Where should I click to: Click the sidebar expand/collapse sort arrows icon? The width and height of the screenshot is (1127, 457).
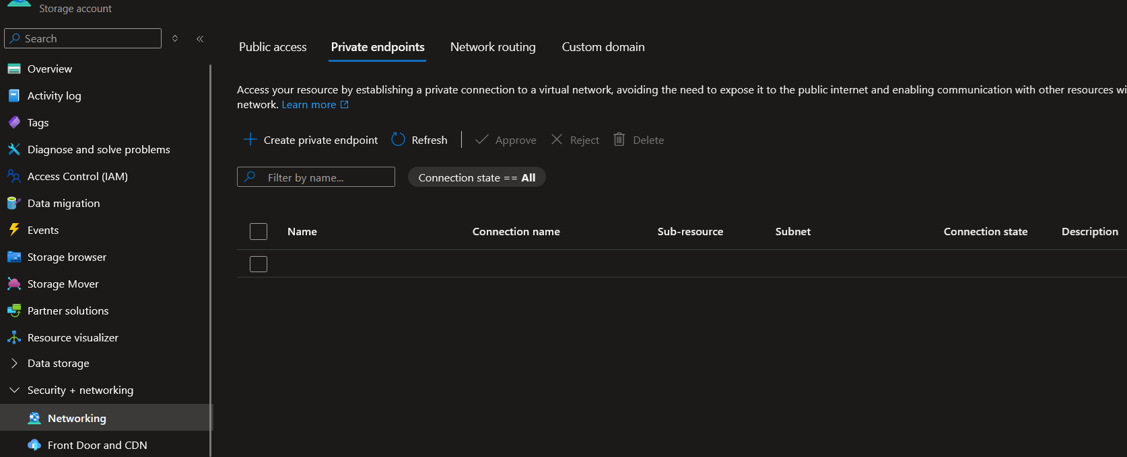coord(175,38)
